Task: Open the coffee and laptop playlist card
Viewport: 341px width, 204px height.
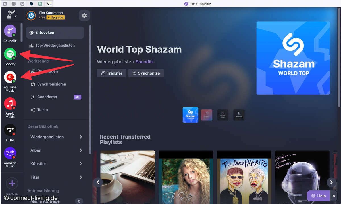Action: pos(128,177)
